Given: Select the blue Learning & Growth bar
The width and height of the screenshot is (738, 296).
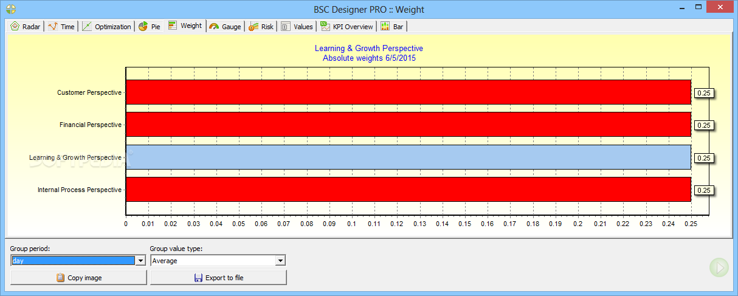Looking at the screenshot, I should (408, 157).
